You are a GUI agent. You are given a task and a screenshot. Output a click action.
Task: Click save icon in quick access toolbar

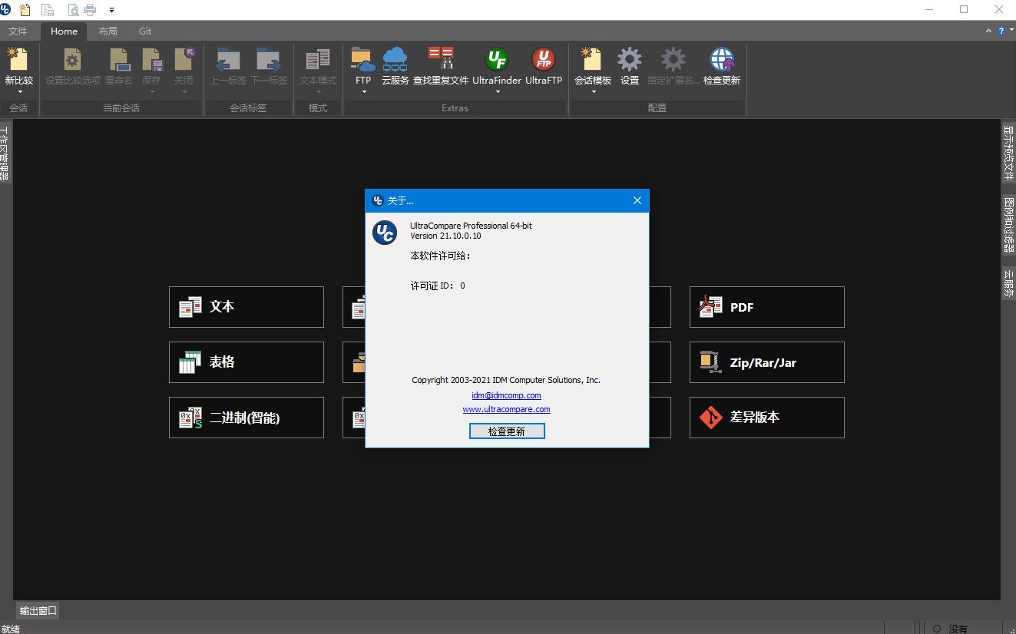(x=48, y=10)
